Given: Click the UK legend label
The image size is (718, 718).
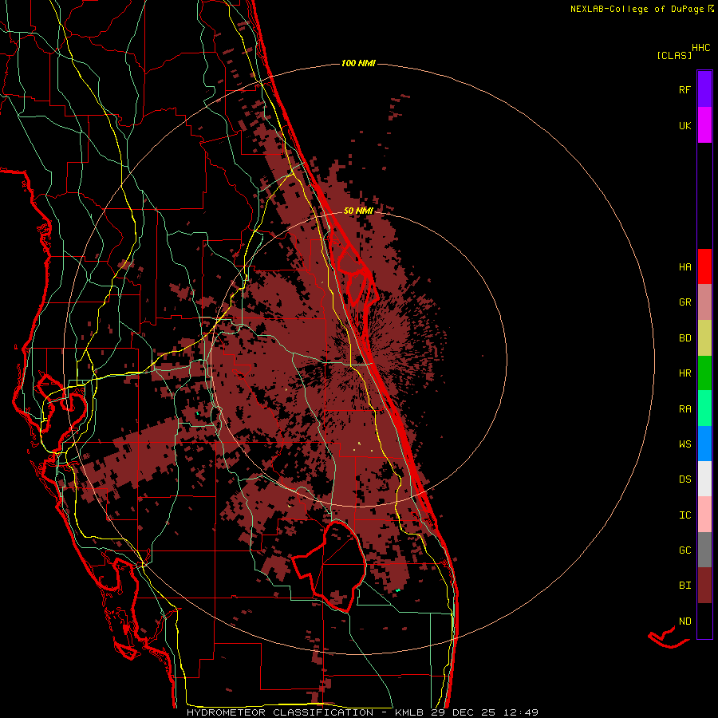Looking at the screenshot, I should coord(684,125).
